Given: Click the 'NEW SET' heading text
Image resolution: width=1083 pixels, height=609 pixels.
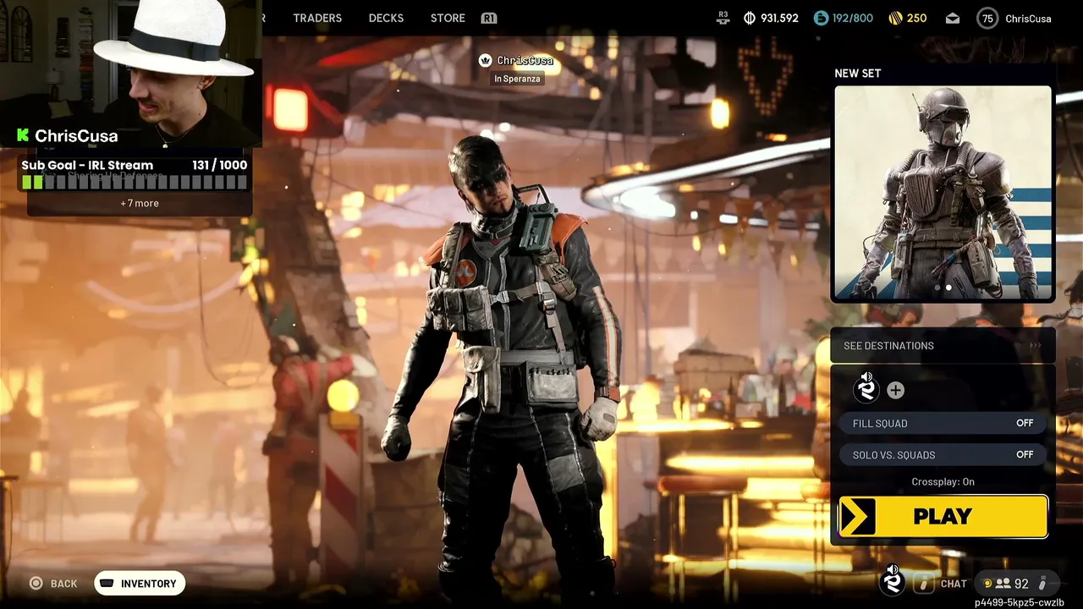Looking at the screenshot, I should click(x=857, y=74).
